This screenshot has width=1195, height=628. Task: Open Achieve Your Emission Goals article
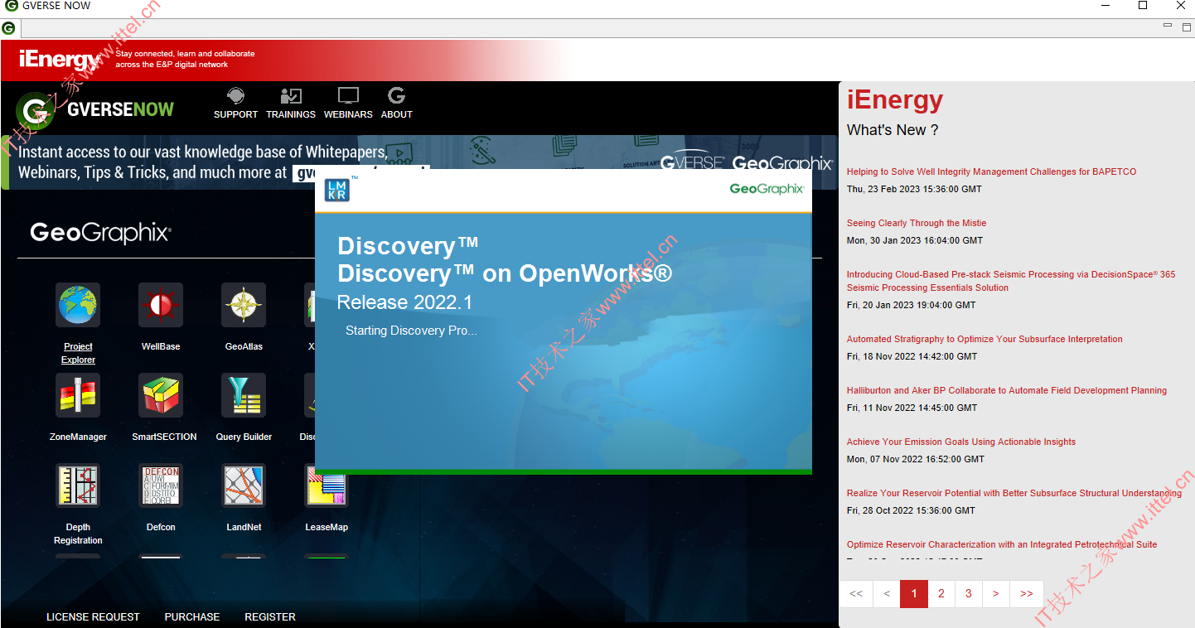(x=961, y=442)
